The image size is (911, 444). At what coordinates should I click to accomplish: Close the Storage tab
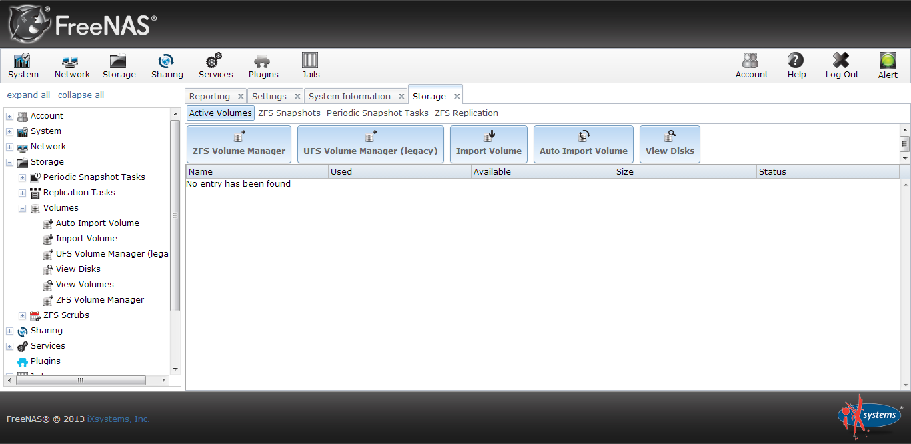457,97
